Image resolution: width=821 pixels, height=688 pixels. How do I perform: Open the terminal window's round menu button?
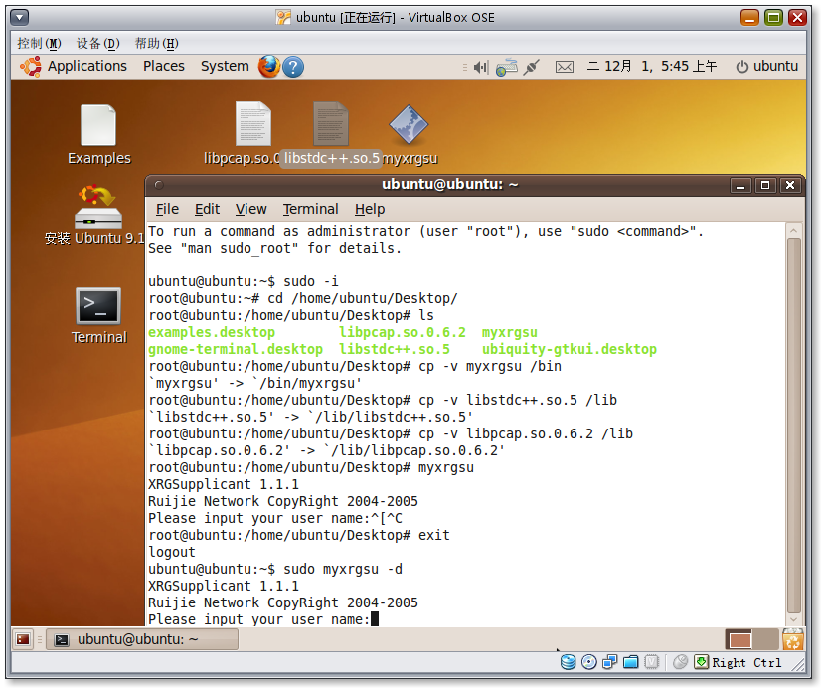click(159, 185)
